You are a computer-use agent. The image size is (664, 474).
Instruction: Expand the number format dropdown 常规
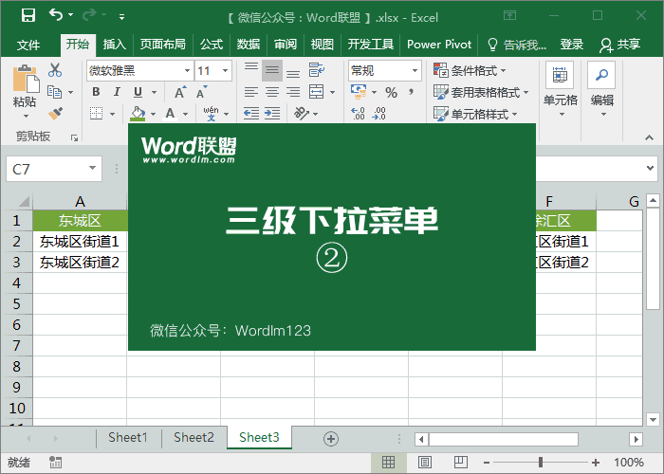415,71
